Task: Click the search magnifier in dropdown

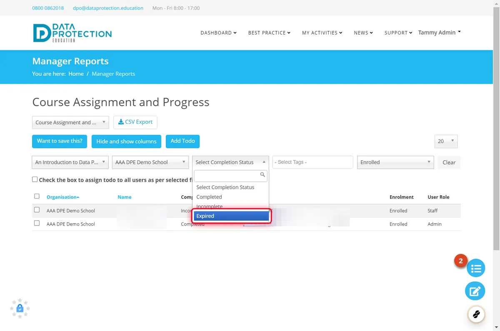Action: pyautogui.click(x=262, y=175)
